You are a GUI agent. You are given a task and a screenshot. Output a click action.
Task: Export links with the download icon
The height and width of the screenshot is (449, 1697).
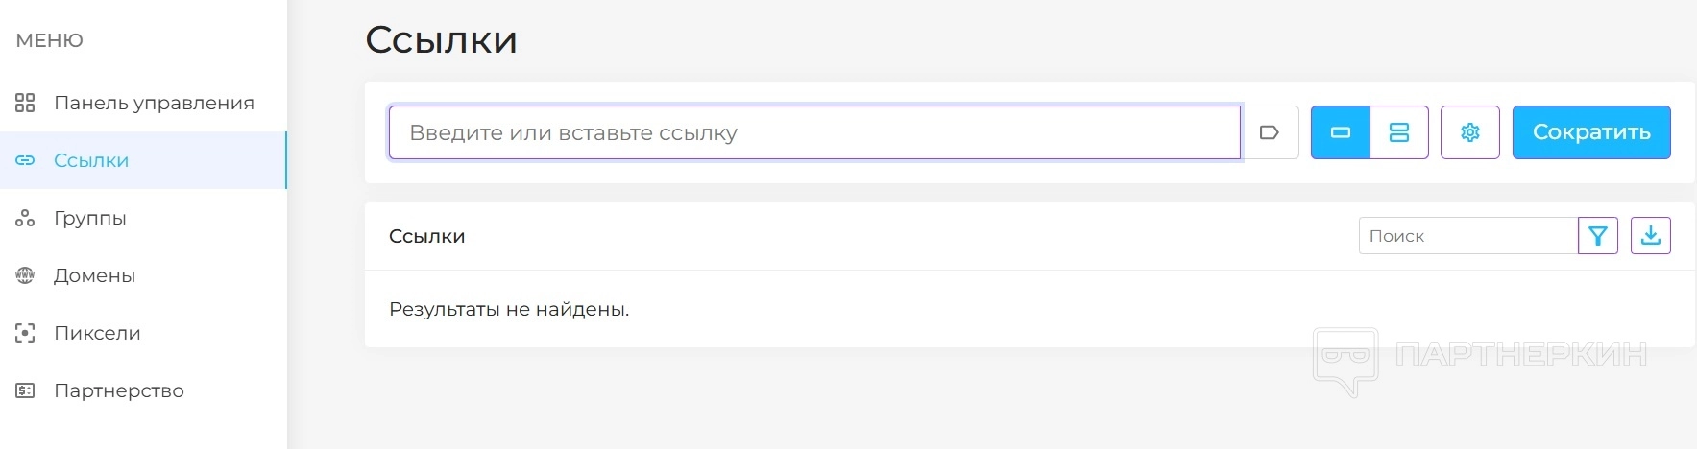(1651, 236)
